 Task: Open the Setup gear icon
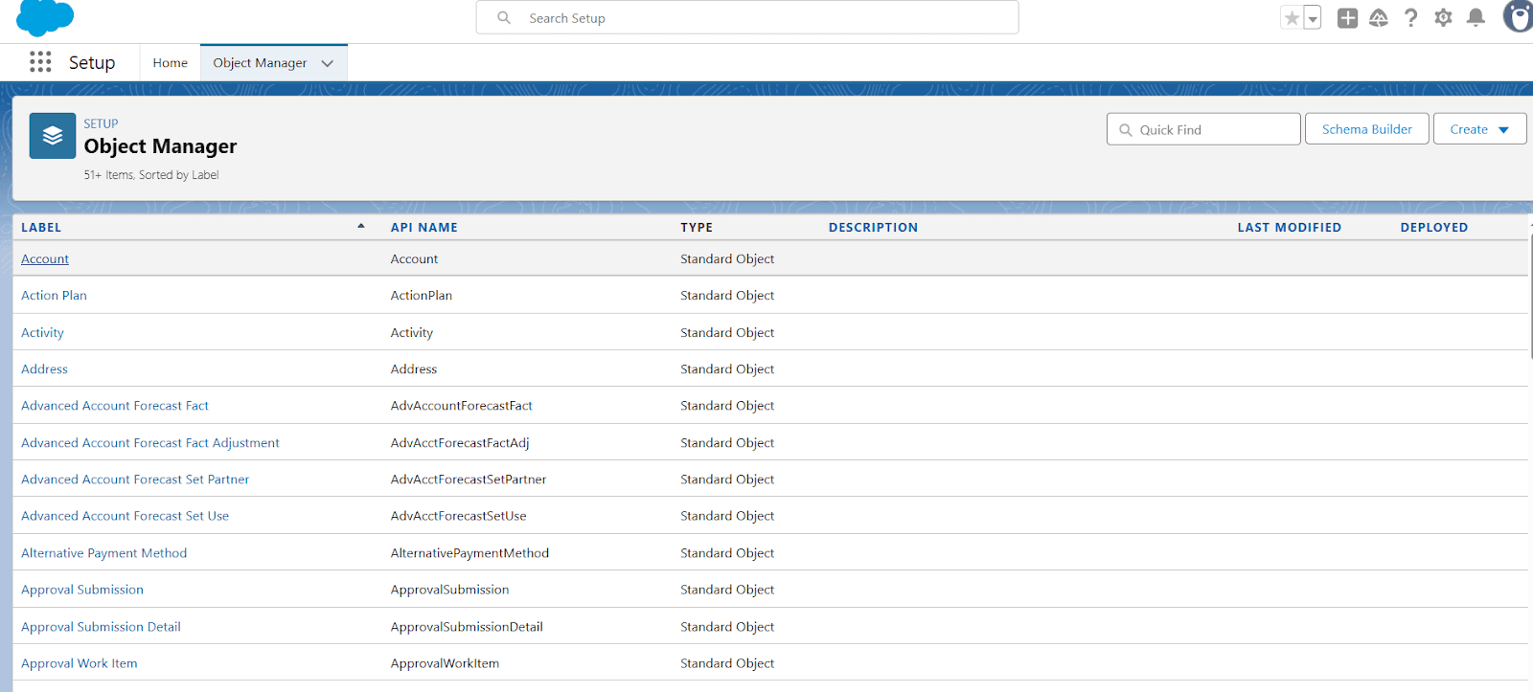click(x=1443, y=18)
